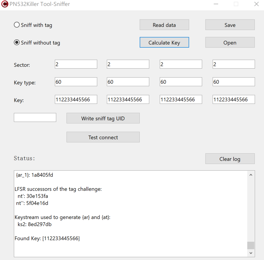264x260 pixels.
Task: Select the first Key field with 112233445566
Action: coord(76,99)
